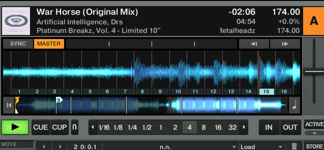The height and width of the screenshot is (150, 324).
Task: Click the tempo bend right arrow
Action: pyautogui.click(x=285, y=44)
